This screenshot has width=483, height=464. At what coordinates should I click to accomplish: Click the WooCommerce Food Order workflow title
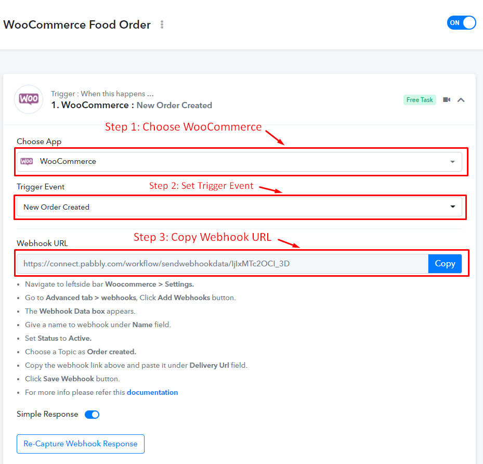77,24
